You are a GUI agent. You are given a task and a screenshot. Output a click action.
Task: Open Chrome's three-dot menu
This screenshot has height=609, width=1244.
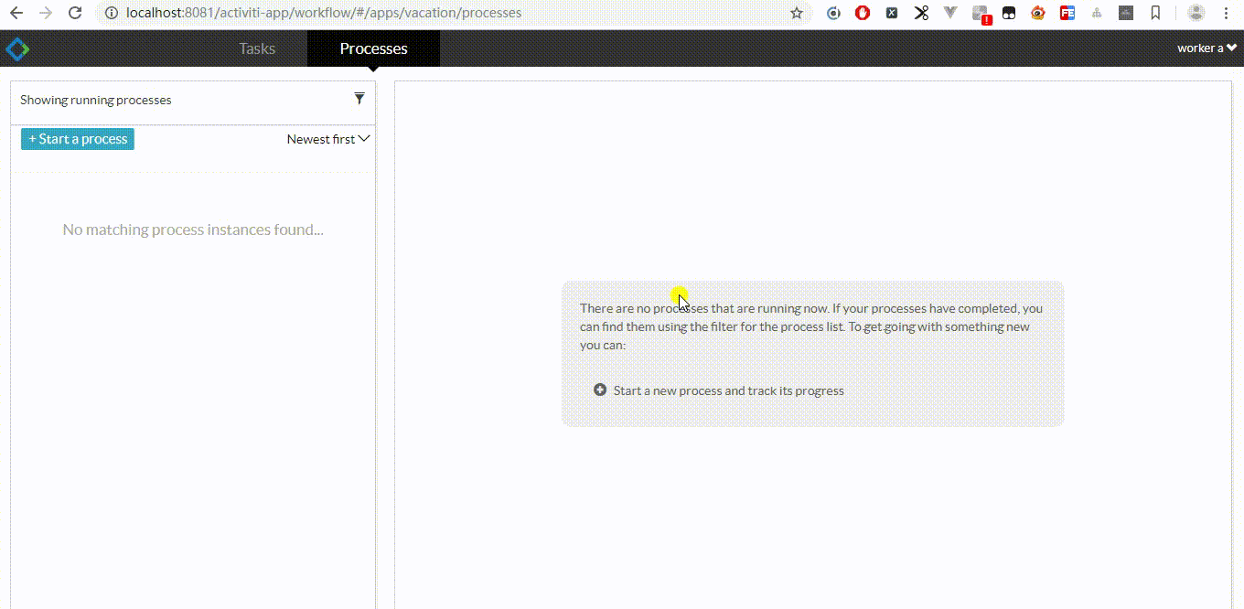pos(1226,14)
